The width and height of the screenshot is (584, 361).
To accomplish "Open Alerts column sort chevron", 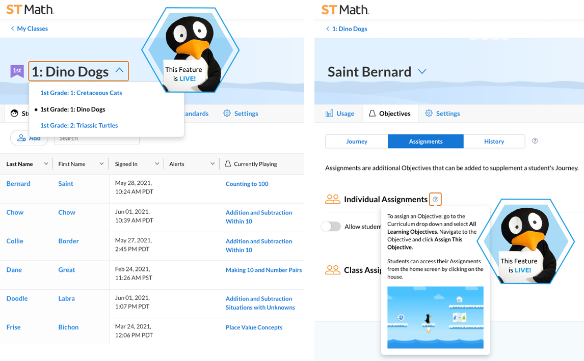I will tap(213, 163).
